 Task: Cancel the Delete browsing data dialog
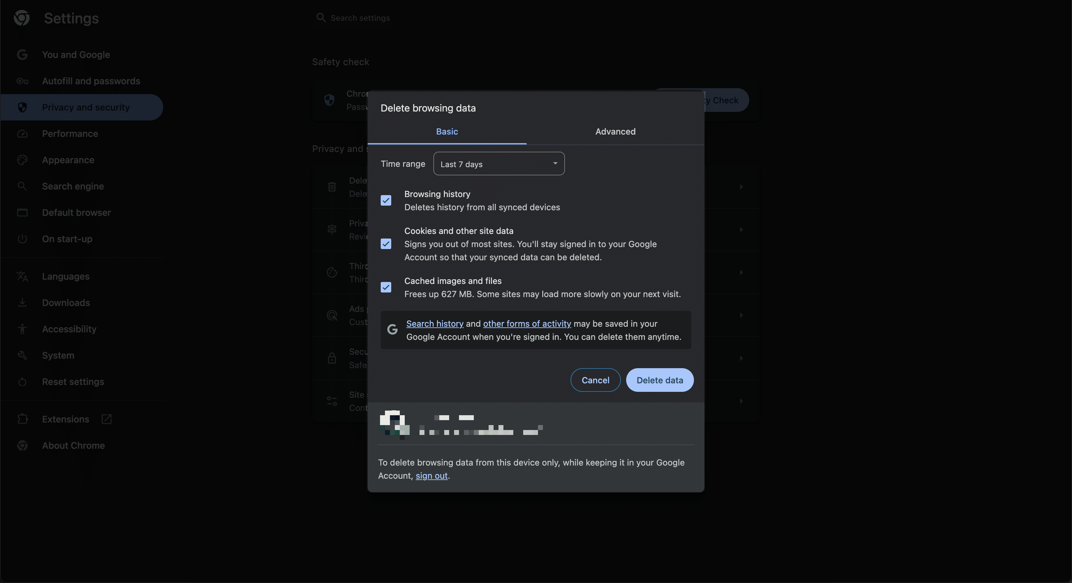(595, 380)
